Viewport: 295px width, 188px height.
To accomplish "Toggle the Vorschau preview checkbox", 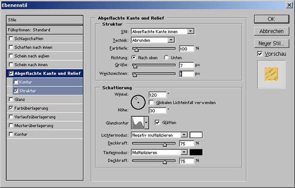I will tap(260, 54).
